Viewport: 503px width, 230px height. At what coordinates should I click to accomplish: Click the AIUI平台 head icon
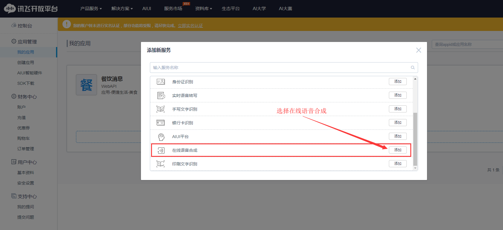click(x=161, y=137)
